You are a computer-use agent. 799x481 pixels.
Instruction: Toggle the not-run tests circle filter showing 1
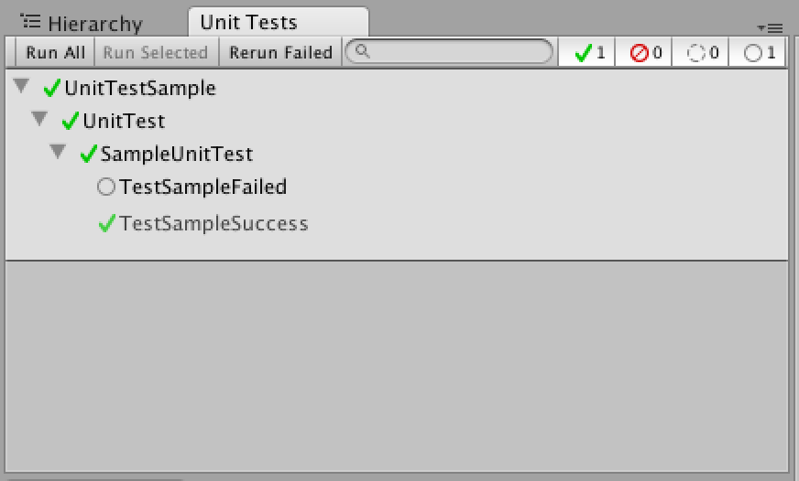coord(758,52)
